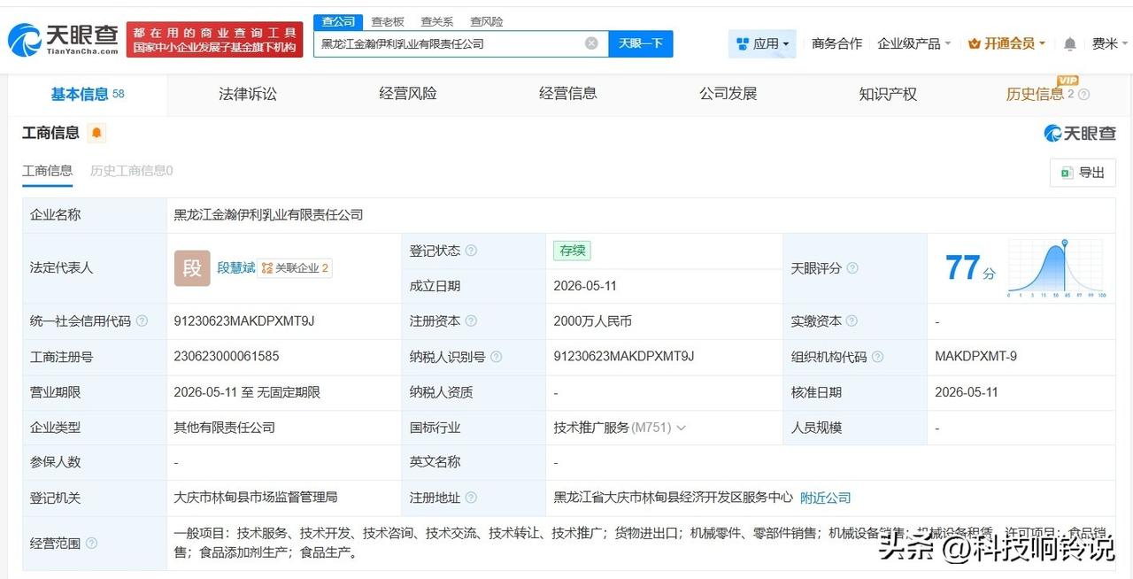Expand the 技术推广服务 industry chevron
Image resolution: width=1133 pixels, height=579 pixels.
(x=681, y=428)
